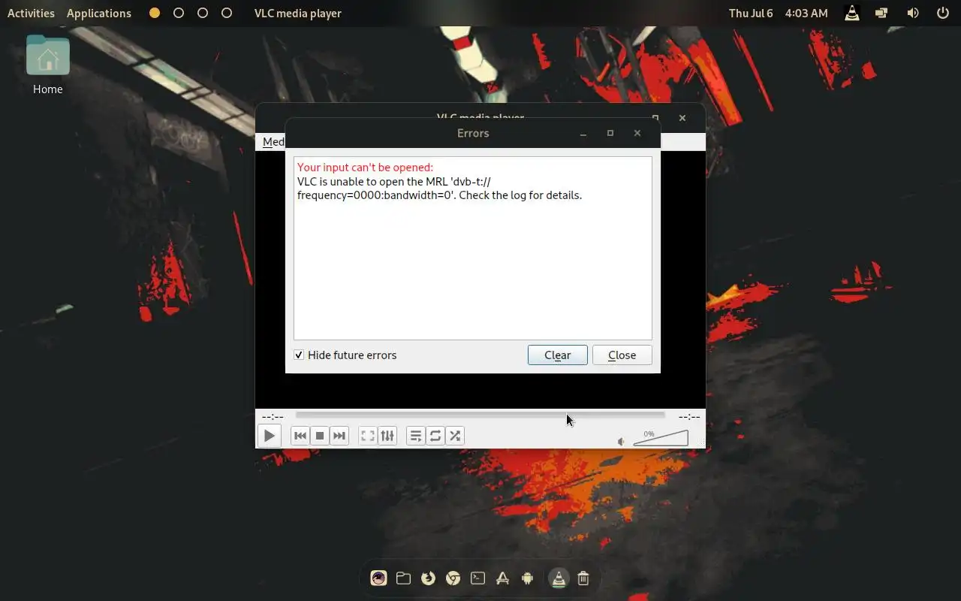Open the clock and calendar panel
961x601 pixels.
(779, 13)
